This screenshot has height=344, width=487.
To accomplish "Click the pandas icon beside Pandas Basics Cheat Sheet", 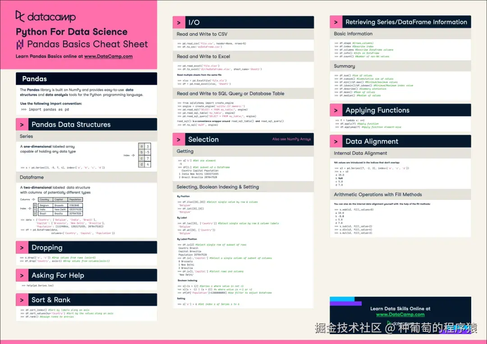I will [20, 45].
